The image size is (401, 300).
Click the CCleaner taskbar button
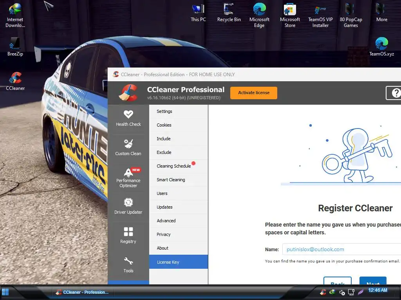pos(82,292)
